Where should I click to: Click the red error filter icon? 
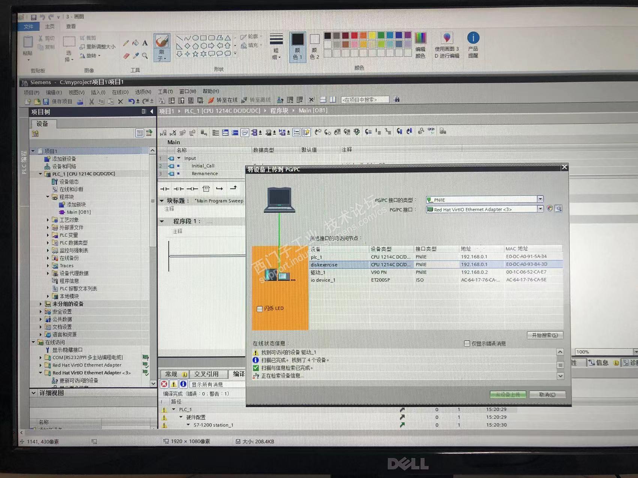164,384
